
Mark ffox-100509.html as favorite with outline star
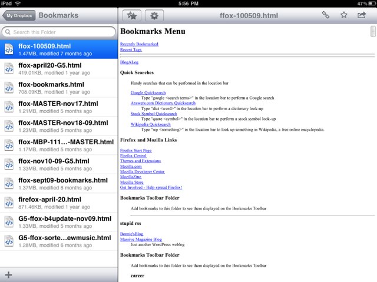pos(344,15)
